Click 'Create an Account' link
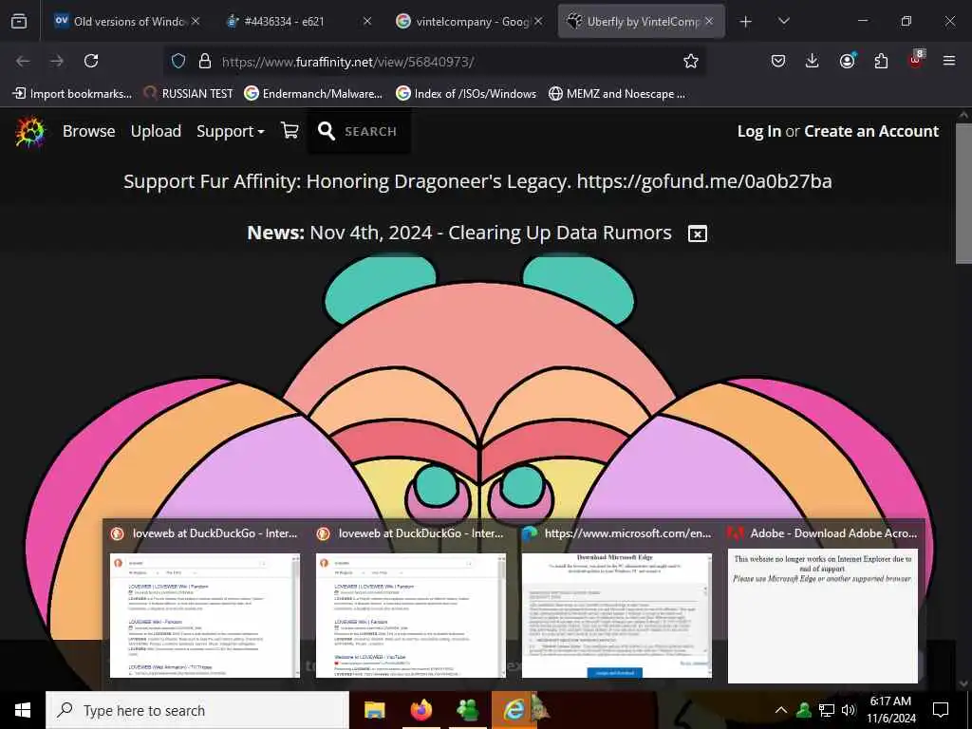This screenshot has width=972, height=729. coord(871,131)
